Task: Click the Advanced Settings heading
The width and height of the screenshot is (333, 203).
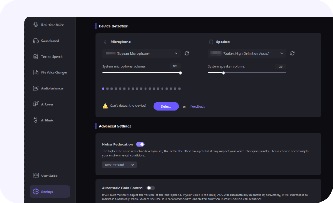Action: [x=115, y=126]
